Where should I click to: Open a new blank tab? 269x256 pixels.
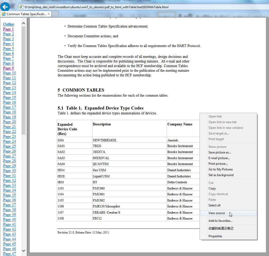pyautogui.click(x=55, y=14)
